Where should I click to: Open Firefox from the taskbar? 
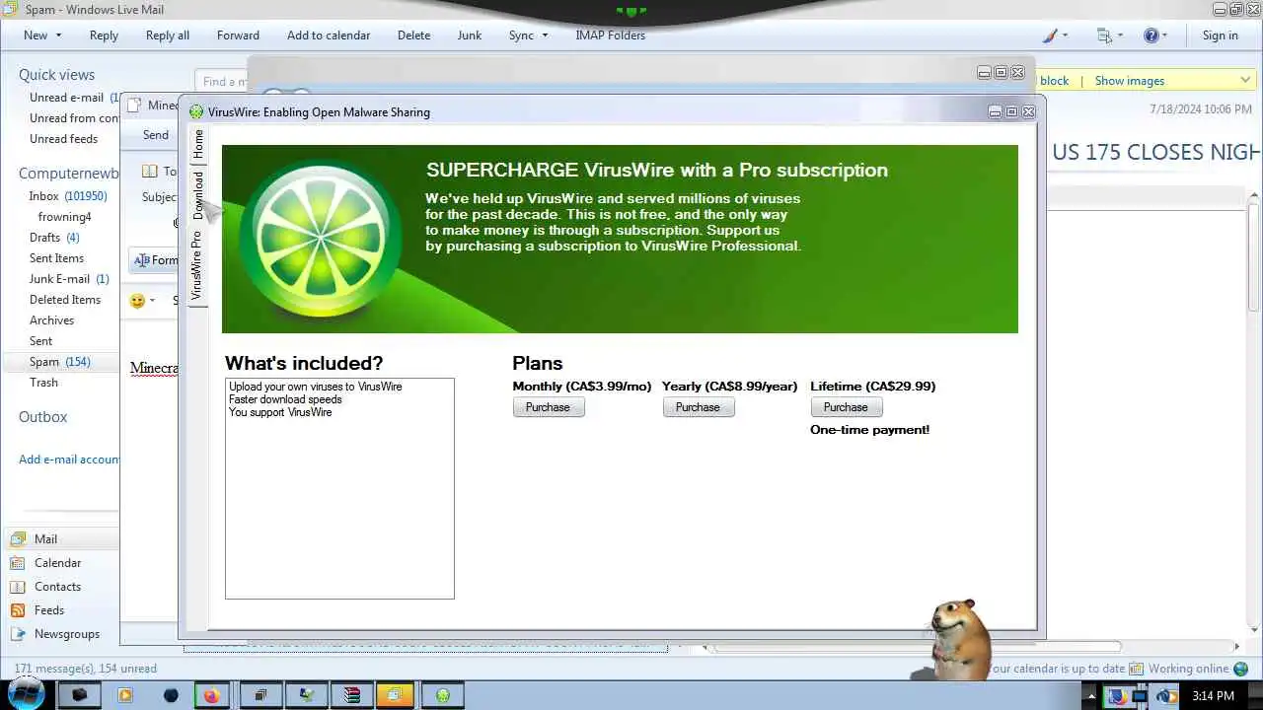211,695
